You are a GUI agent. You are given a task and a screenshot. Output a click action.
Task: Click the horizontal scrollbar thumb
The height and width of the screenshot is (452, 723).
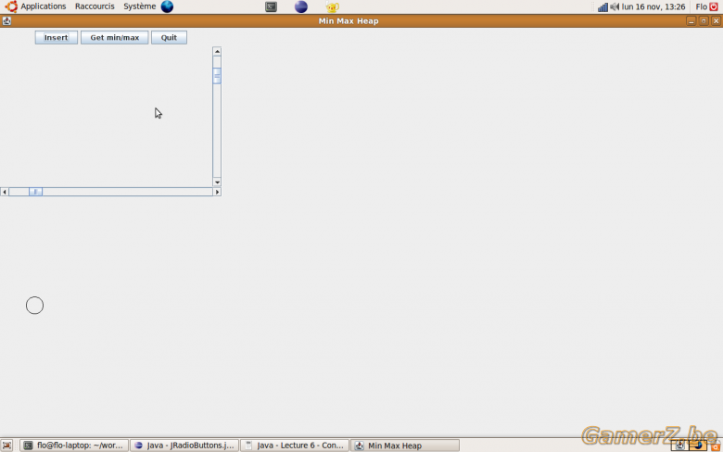tap(35, 192)
